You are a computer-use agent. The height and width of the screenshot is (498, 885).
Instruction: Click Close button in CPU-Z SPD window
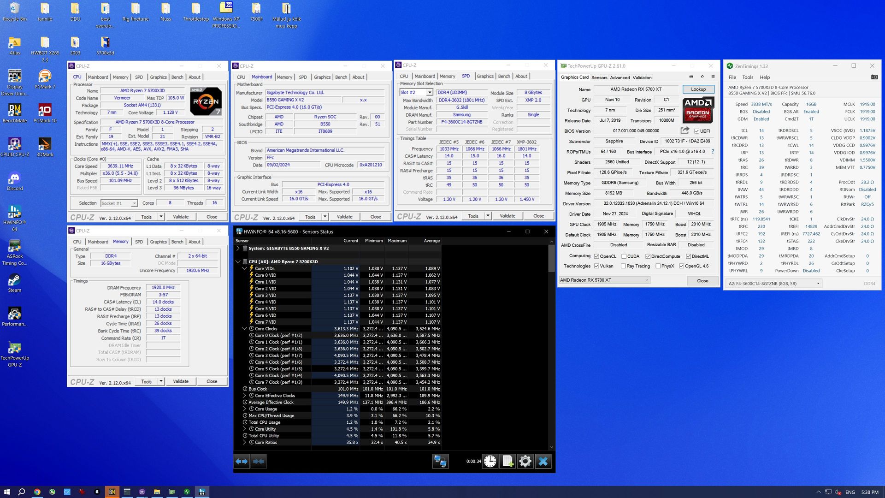(538, 216)
